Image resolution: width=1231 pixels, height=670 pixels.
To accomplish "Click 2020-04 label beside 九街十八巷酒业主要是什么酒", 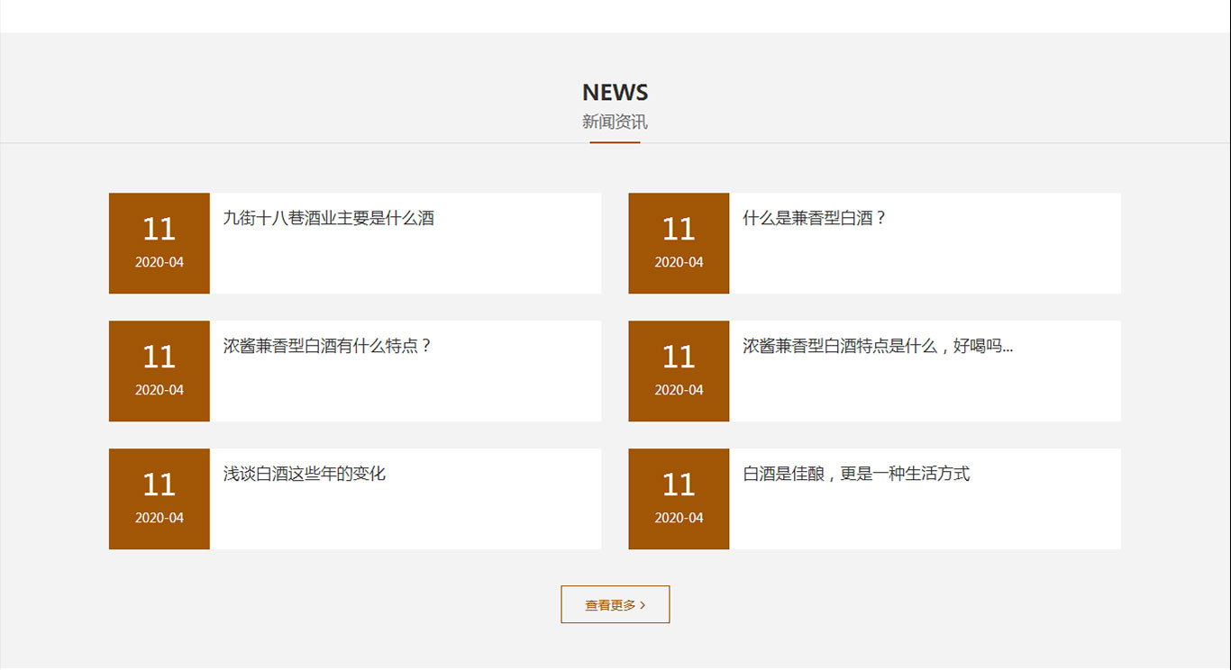I will click(x=160, y=262).
